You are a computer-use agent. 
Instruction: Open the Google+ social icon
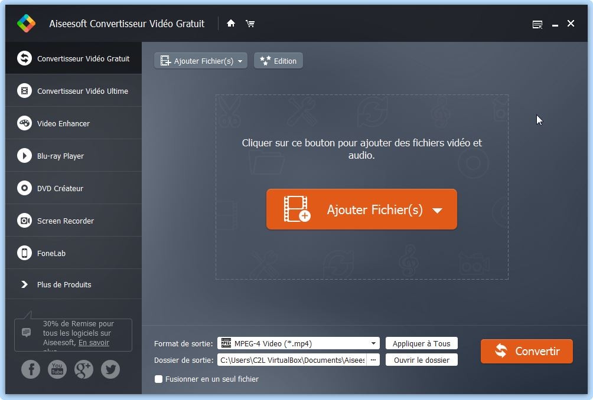tap(84, 369)
